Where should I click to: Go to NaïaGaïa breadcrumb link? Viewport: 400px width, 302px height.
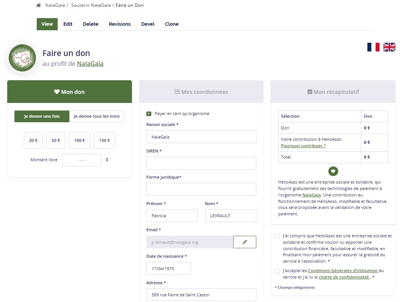coord(55,5)
